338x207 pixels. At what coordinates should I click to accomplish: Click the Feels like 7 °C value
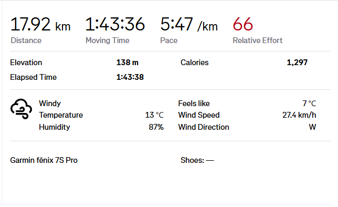309,103
